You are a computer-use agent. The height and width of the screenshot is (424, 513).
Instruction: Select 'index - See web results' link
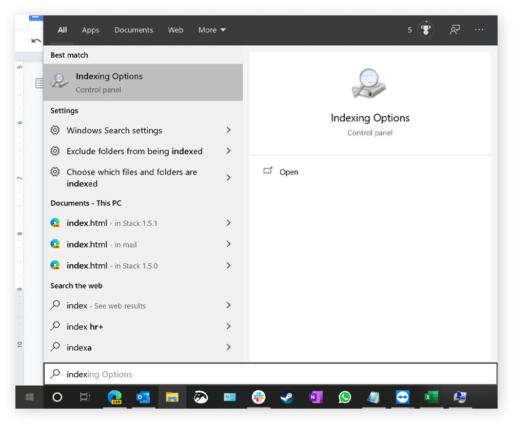pos(106,305)
